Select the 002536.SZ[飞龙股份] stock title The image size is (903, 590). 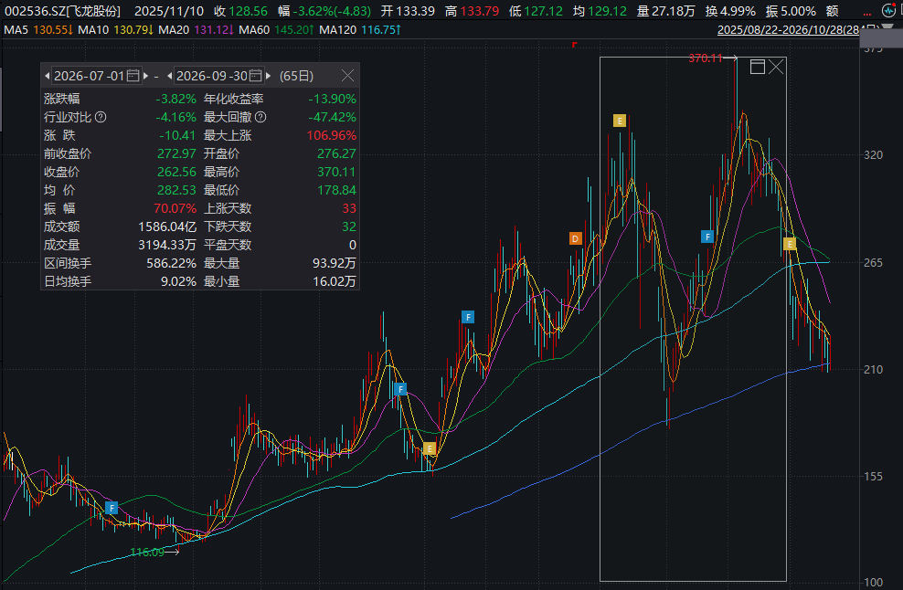63,11
